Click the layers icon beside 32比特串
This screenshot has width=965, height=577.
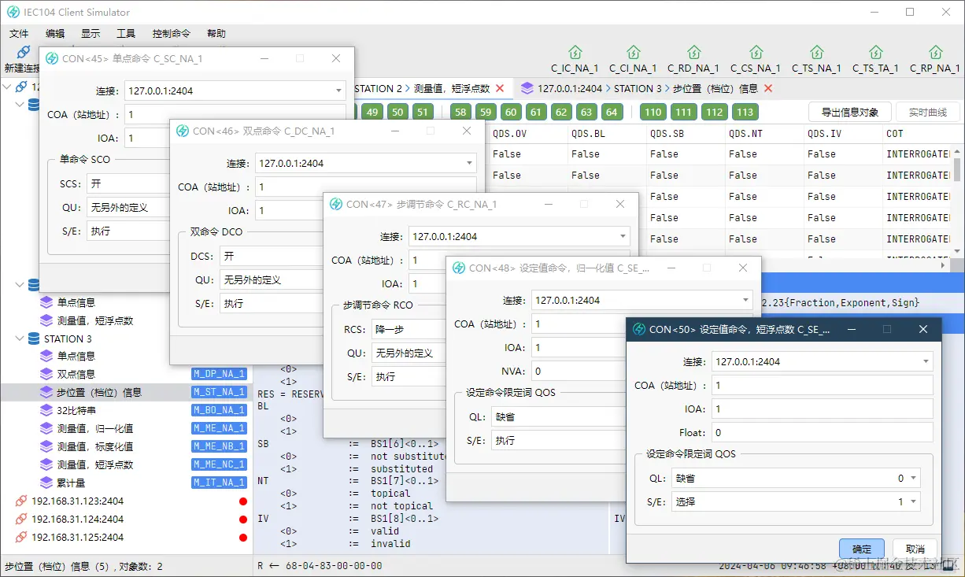point(46,410)
